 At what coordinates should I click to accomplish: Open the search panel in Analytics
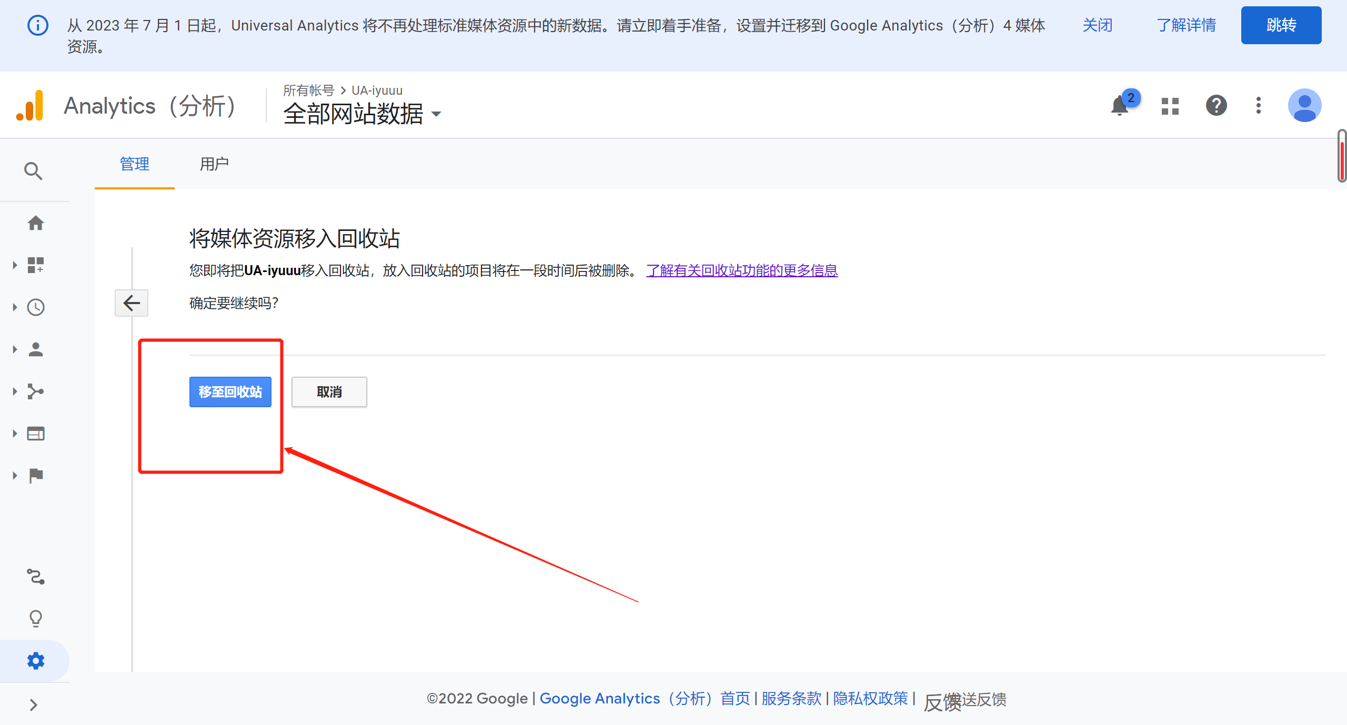pyautogui.click(x=33, y=171)
